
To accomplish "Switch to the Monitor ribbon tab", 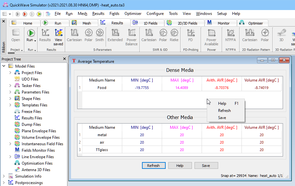I will 220,23.
